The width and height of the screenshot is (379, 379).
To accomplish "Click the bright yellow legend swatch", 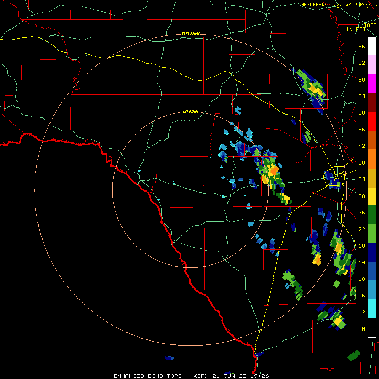I will (x=372, y=196).
